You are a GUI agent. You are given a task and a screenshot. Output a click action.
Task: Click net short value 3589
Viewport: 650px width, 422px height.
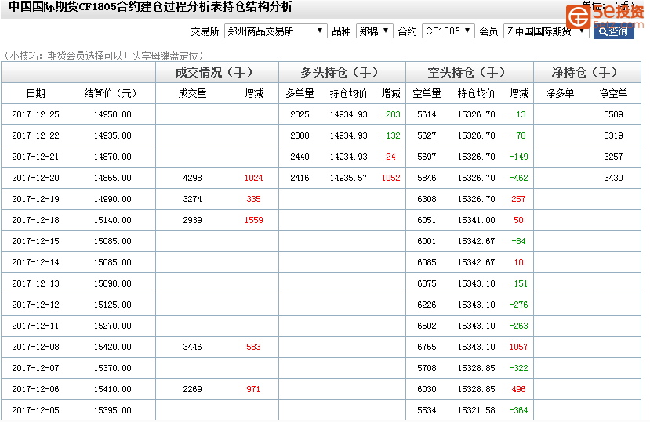point(613,115)
